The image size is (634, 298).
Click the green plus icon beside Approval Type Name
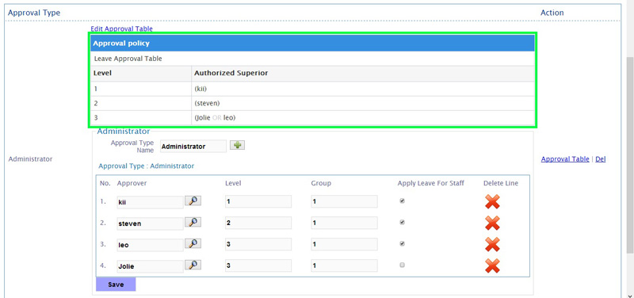[237, 145]
